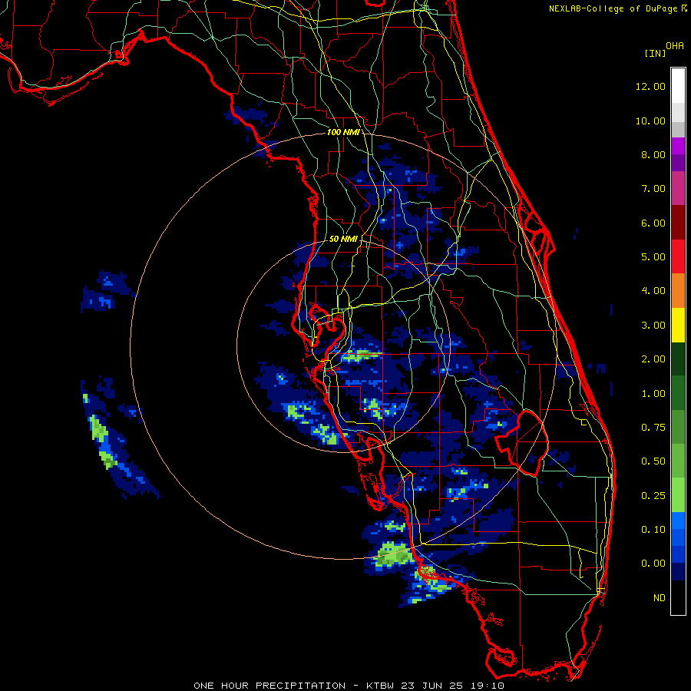Click the 8.00 legend value
This screenshot has height=691, width=691.
(x=653, y=154)
